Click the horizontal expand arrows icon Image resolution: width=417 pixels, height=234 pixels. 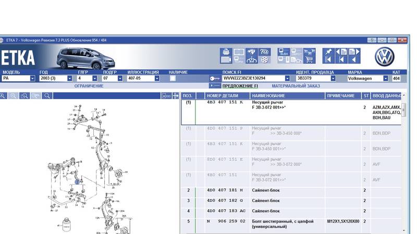coord(176,96)
